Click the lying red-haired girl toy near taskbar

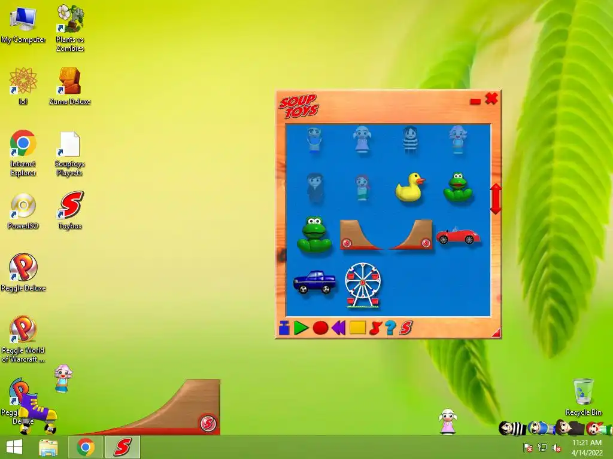[x=599, y=428]
